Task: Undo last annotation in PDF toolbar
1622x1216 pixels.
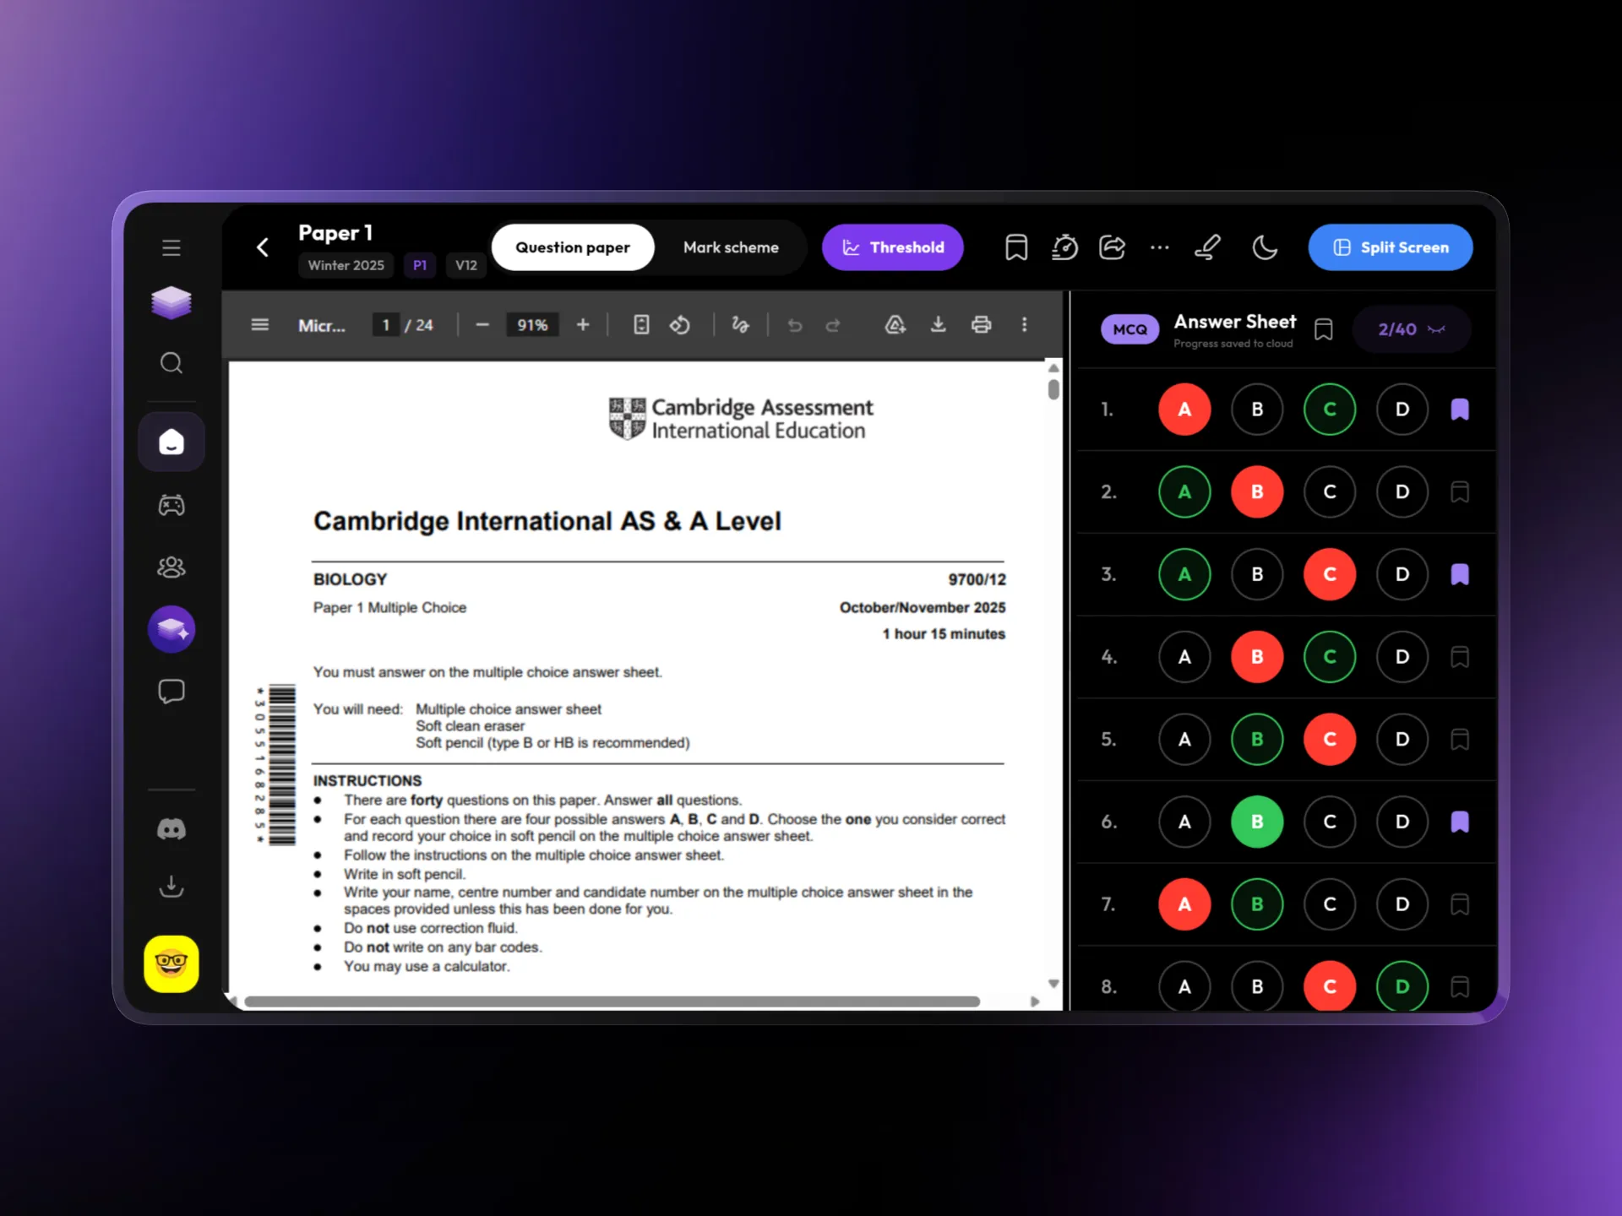Action: pos(795,325)
